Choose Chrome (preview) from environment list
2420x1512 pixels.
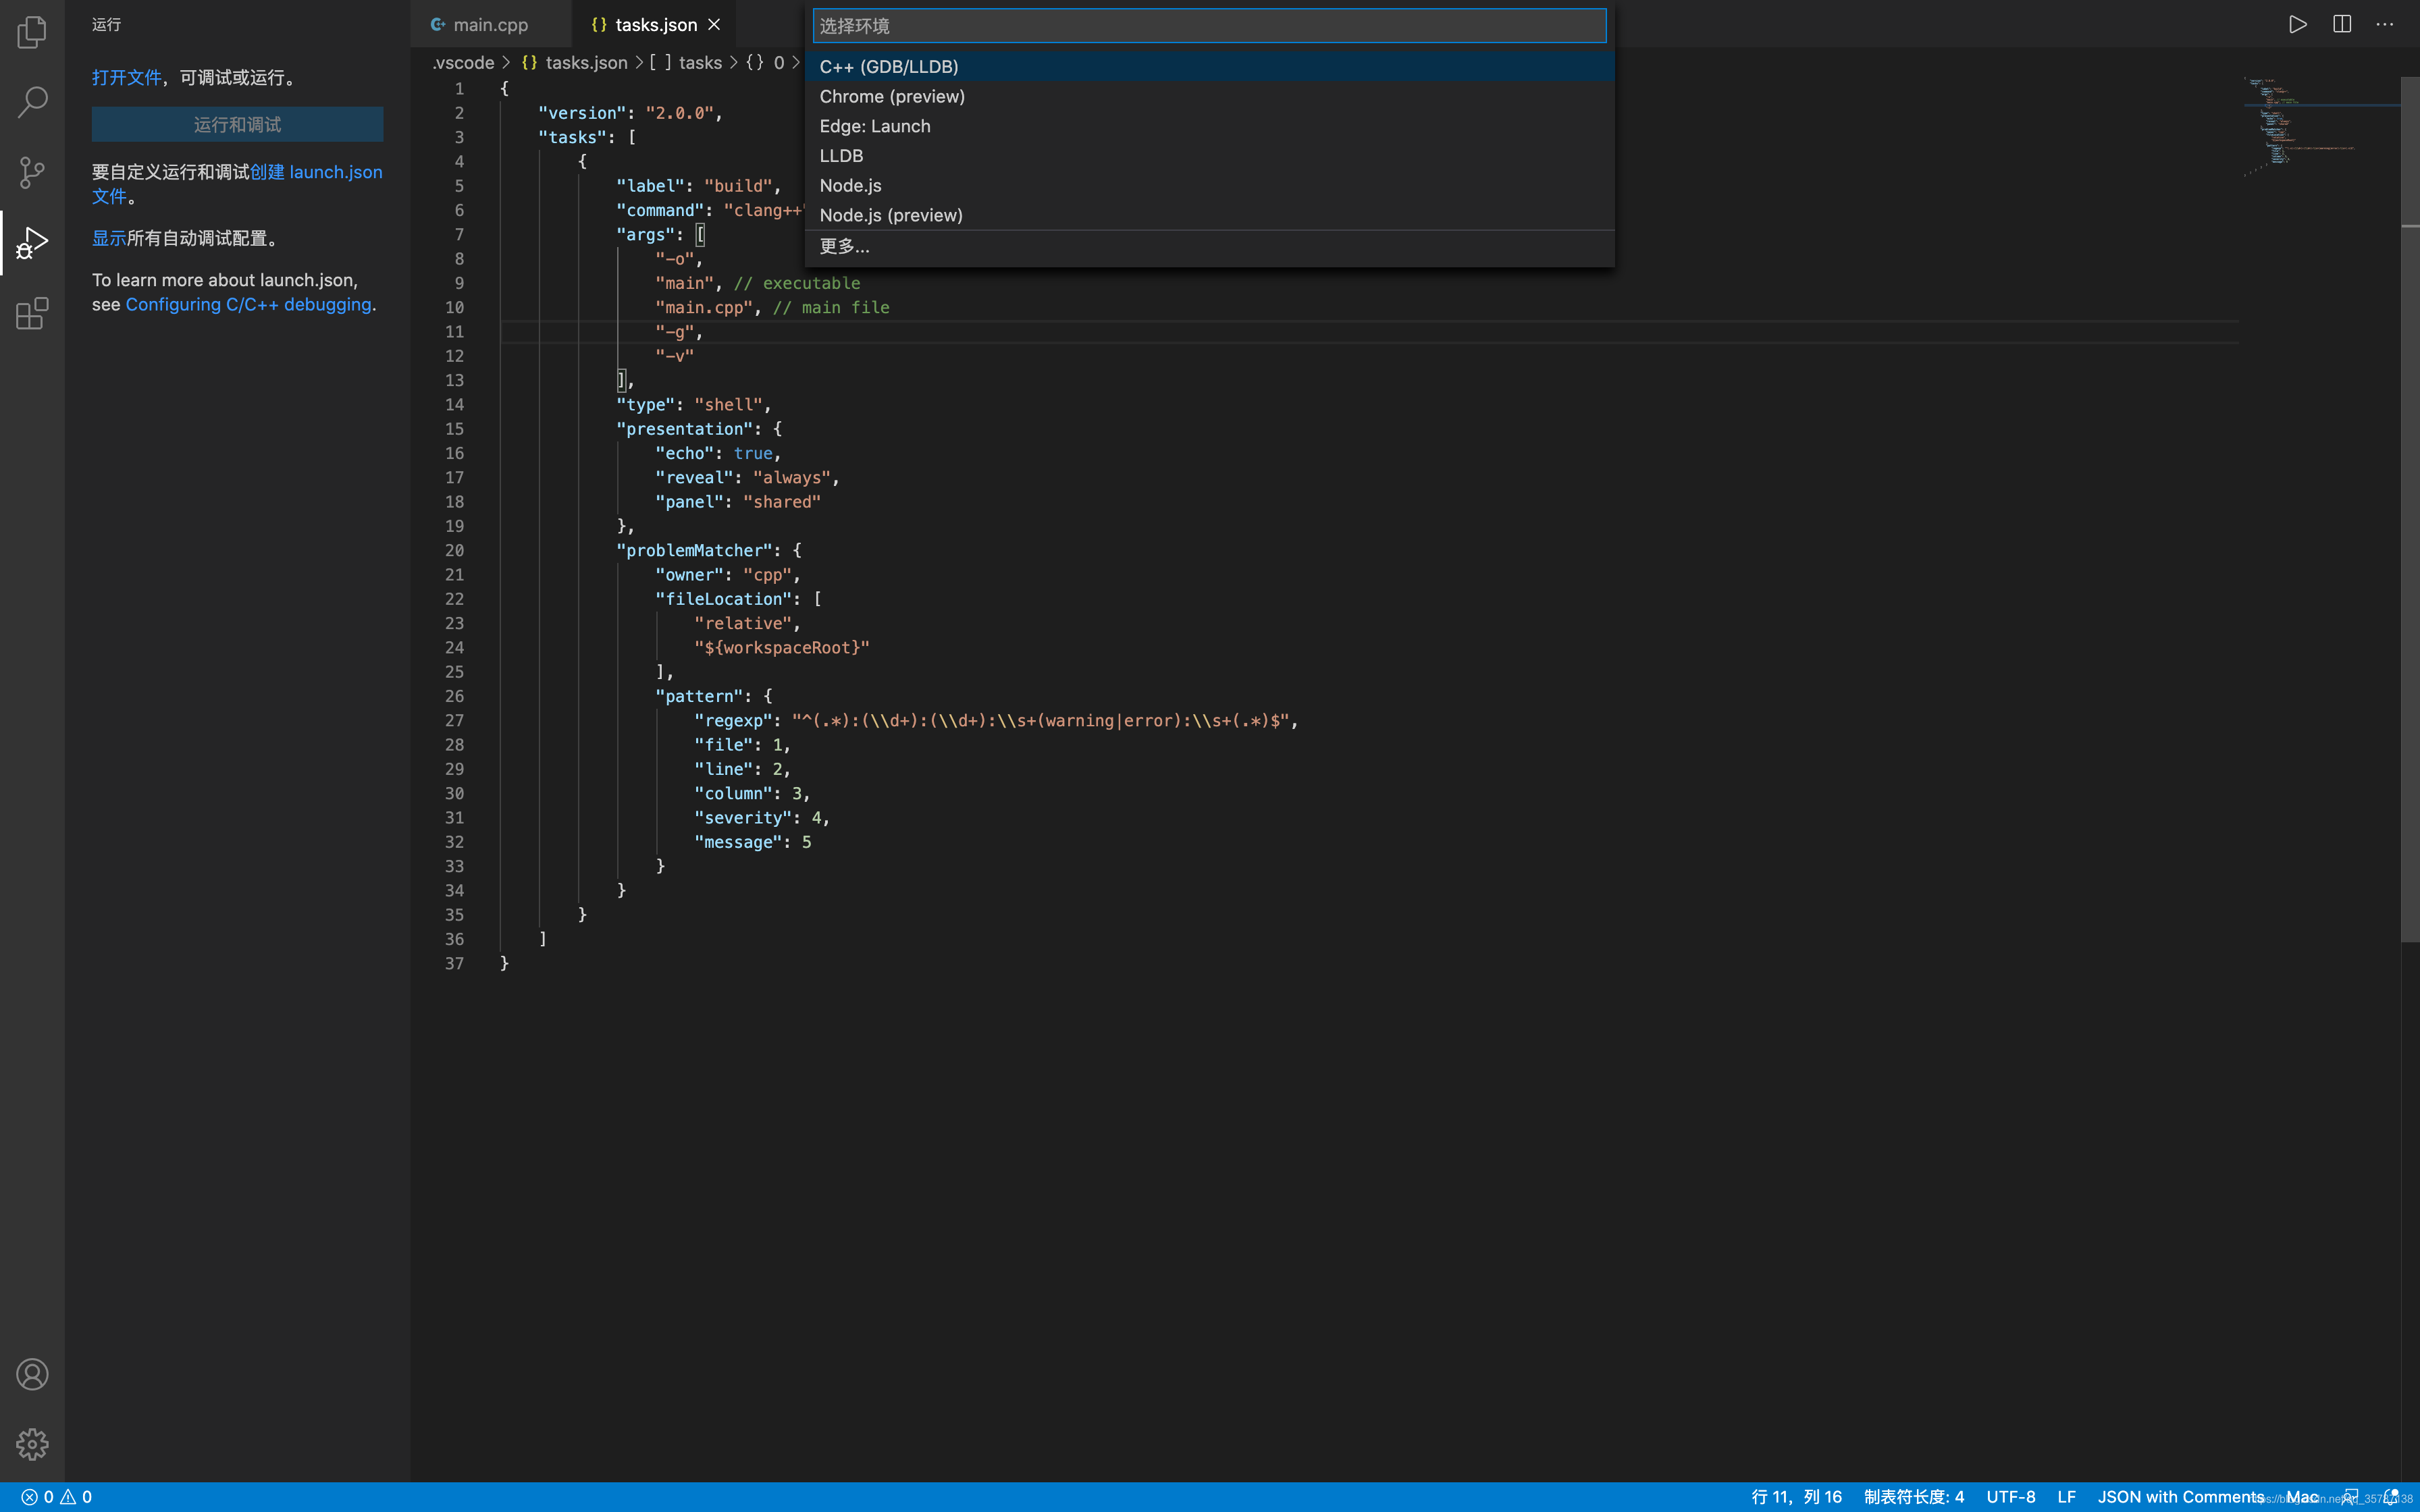892,97
